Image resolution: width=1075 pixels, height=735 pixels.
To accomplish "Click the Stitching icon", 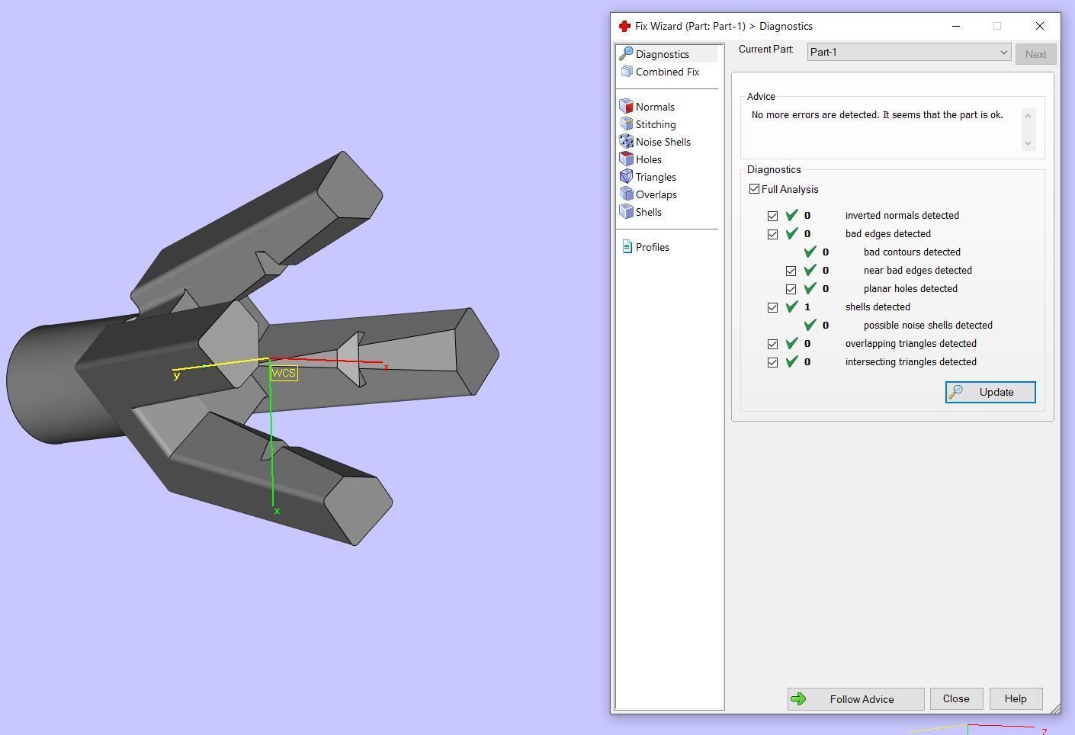I will pos(627,124).
